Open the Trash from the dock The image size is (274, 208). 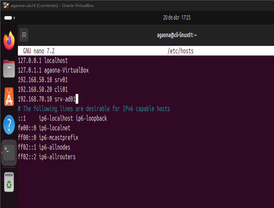coord(9,182)
